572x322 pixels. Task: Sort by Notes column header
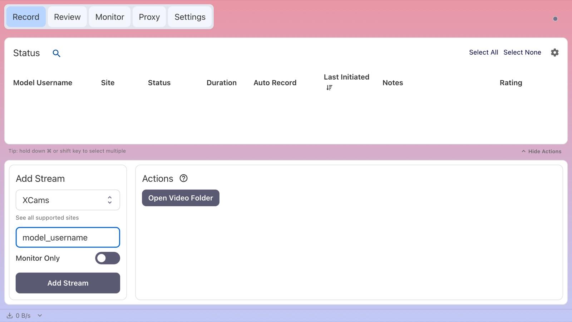click(393, 83)
